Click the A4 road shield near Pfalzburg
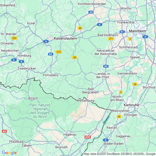The height and width of the screenshot is (156, 156). (4, 131)
